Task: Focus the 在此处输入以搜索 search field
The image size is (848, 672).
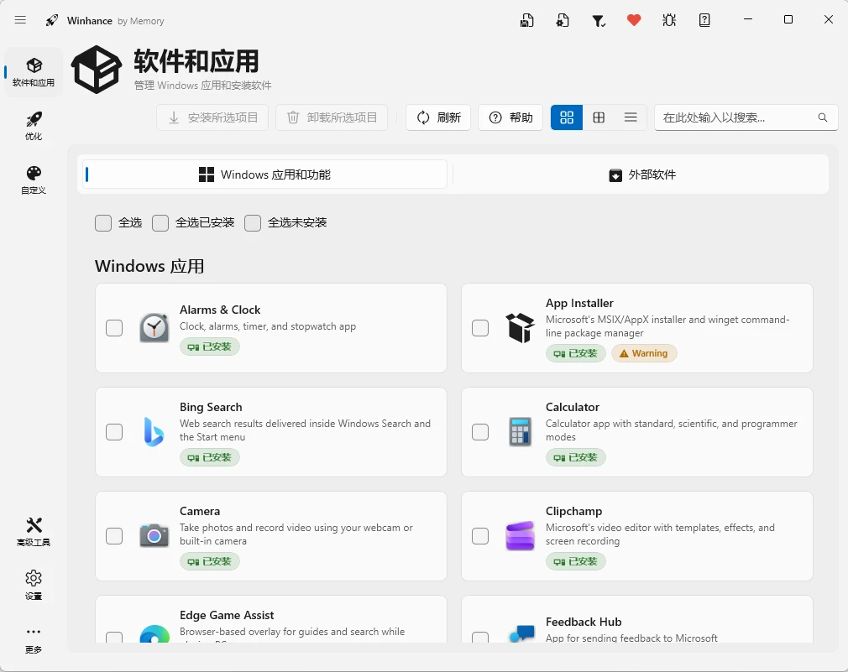Action: tap(746, 117)
